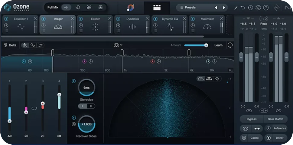Remove the Exciter module
This screenshot has height=145, width=293.
(x=110, y=18)
